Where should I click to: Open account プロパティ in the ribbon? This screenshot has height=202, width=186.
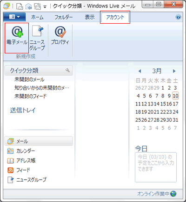point(60,36)
